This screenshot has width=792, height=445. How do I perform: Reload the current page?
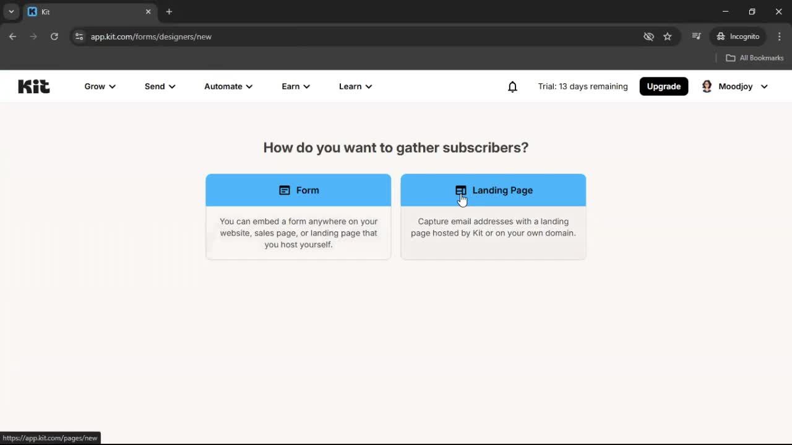[x=54, y=36]
